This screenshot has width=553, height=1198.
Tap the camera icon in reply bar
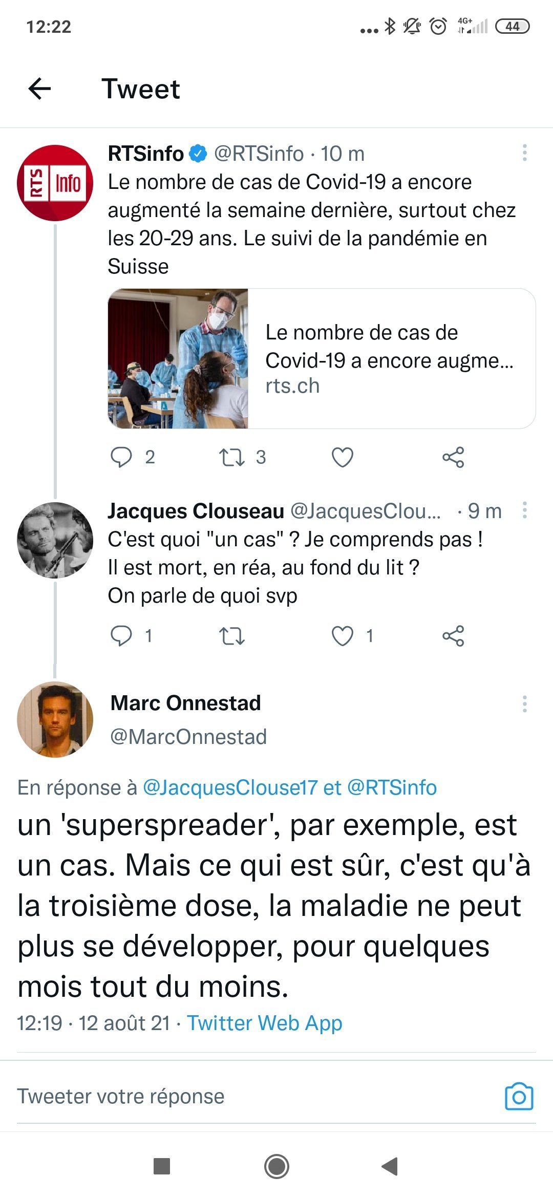coord(519,1096)
